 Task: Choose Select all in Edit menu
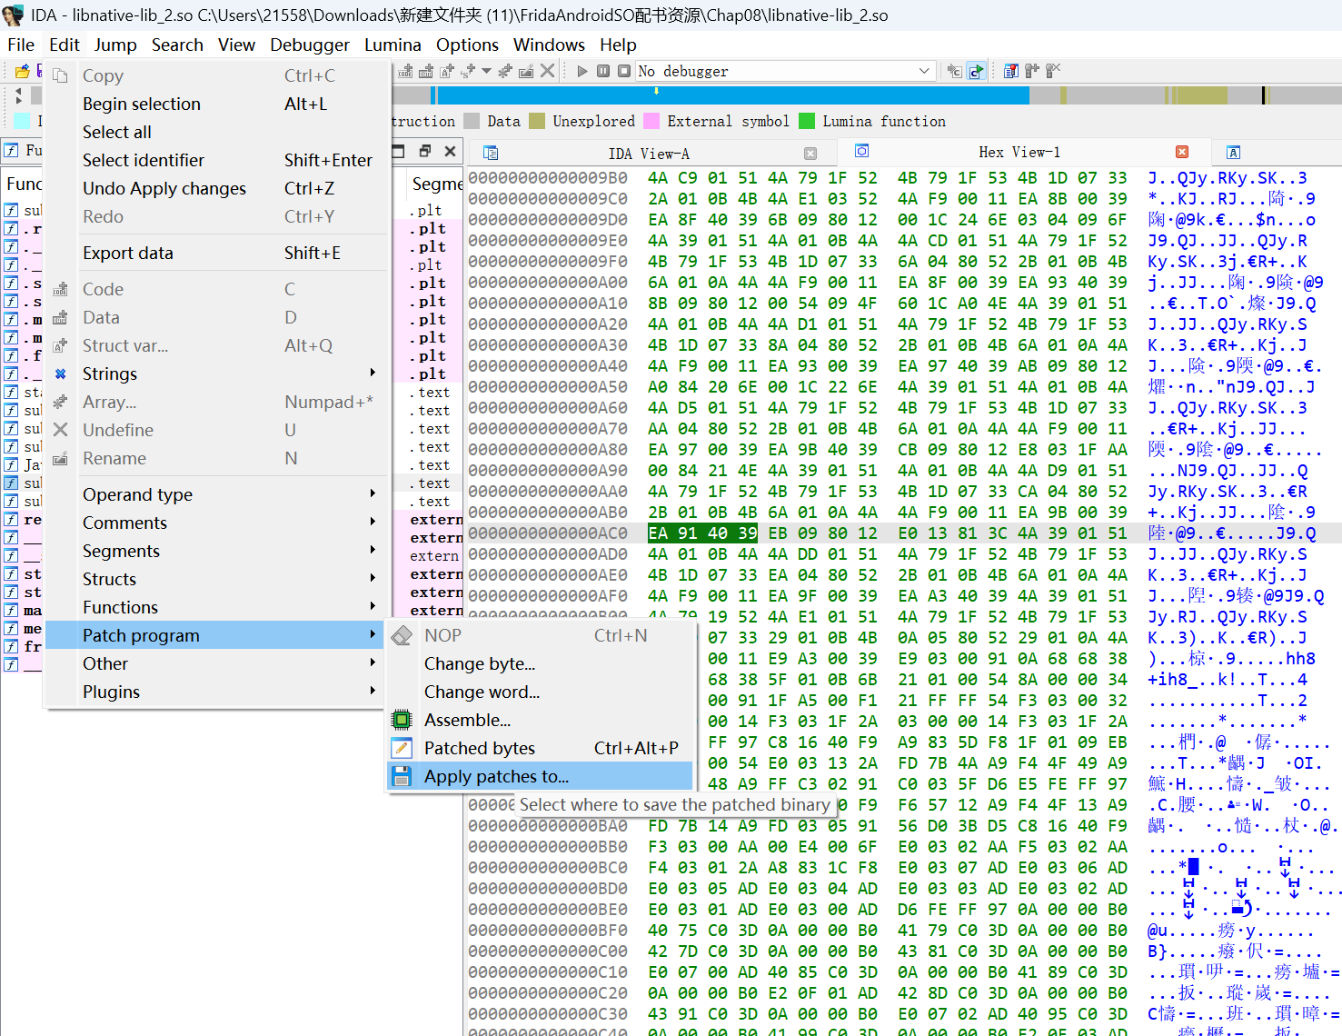pos(218,132)
